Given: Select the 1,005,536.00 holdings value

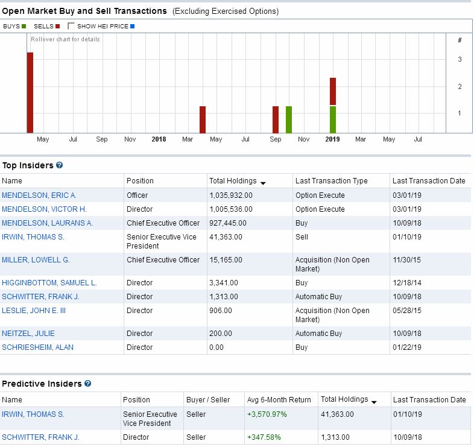Looking at the screenshot, I should pos(230,209).
